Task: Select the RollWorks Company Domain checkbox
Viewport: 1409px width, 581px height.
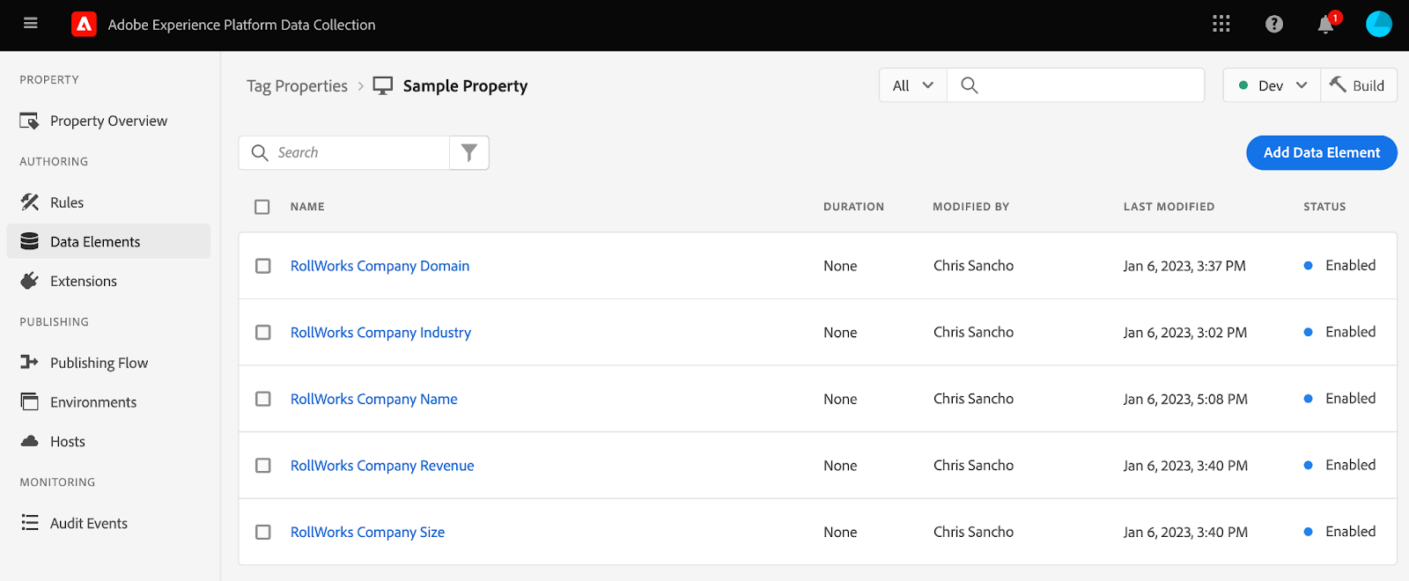Action: click(262, 266)
